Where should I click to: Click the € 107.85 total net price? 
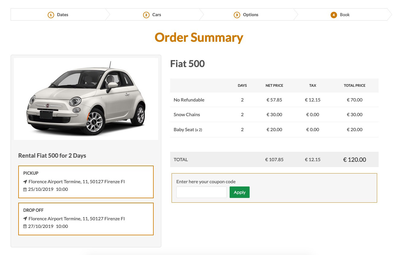point(274,160)
